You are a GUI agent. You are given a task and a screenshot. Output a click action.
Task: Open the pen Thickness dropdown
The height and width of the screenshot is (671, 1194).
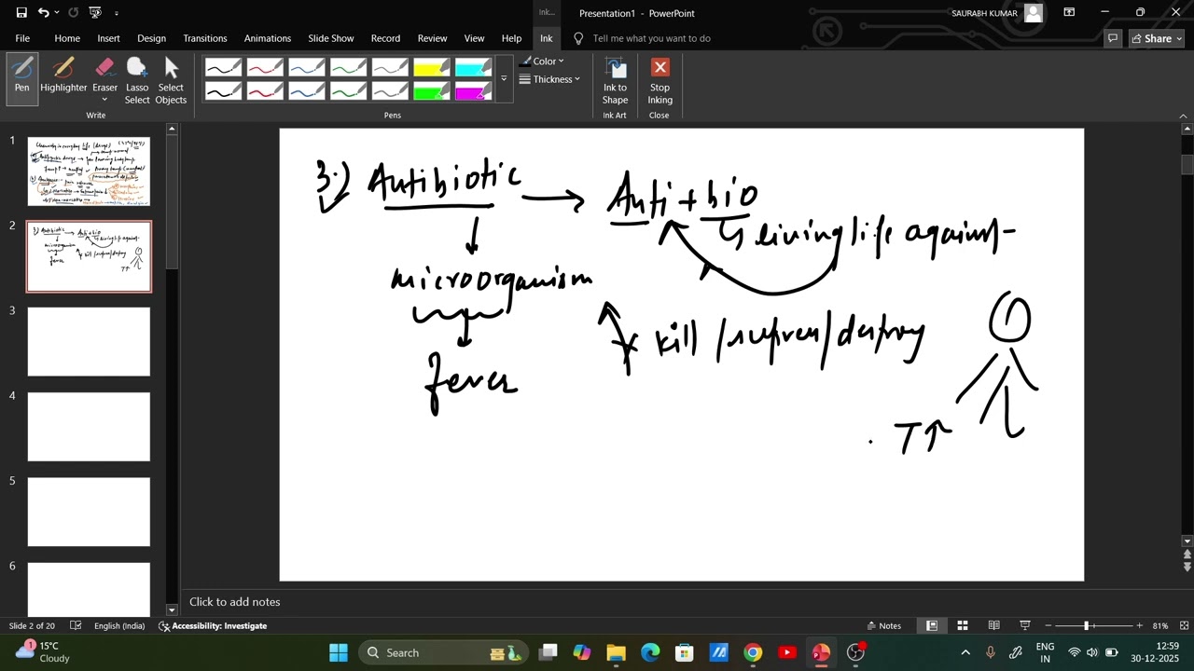550,79
